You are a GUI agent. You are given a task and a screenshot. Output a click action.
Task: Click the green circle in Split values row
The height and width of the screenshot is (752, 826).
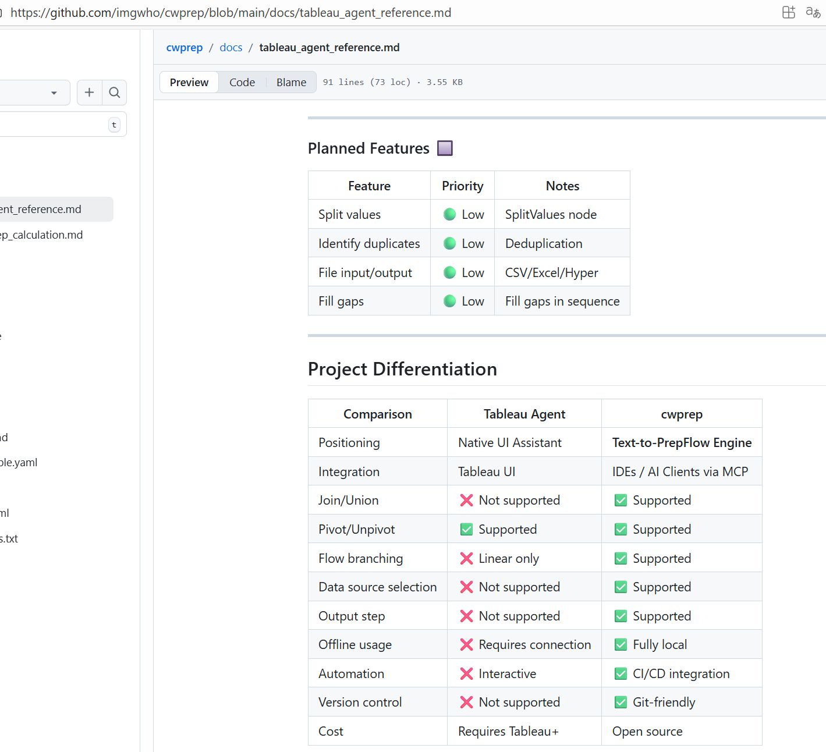click(x=450, y=214)
